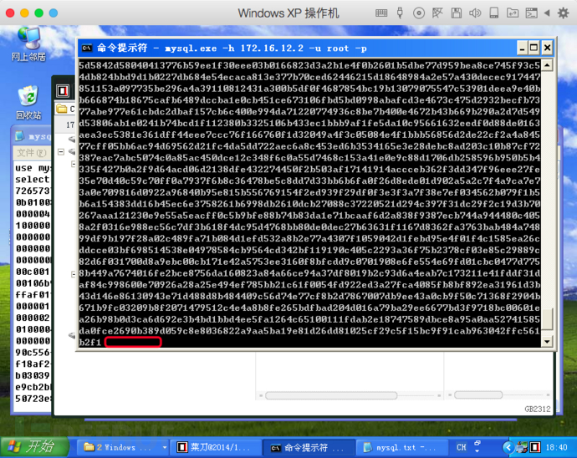Click the sound speaker icon in VM toolbar
This screenshot has width=577, height=458.
(x=475, y=13)
